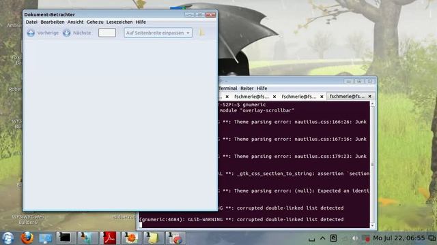Click the display icon right of the clock
This screenshot has height=245, width=437.
tap(432, 238)
